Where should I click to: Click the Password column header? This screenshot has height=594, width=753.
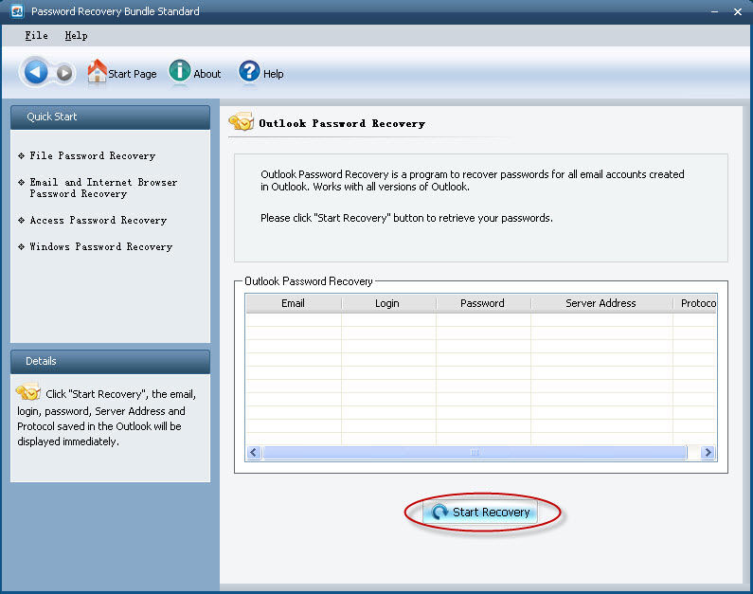pyautogui.click(x=483, y=303)
